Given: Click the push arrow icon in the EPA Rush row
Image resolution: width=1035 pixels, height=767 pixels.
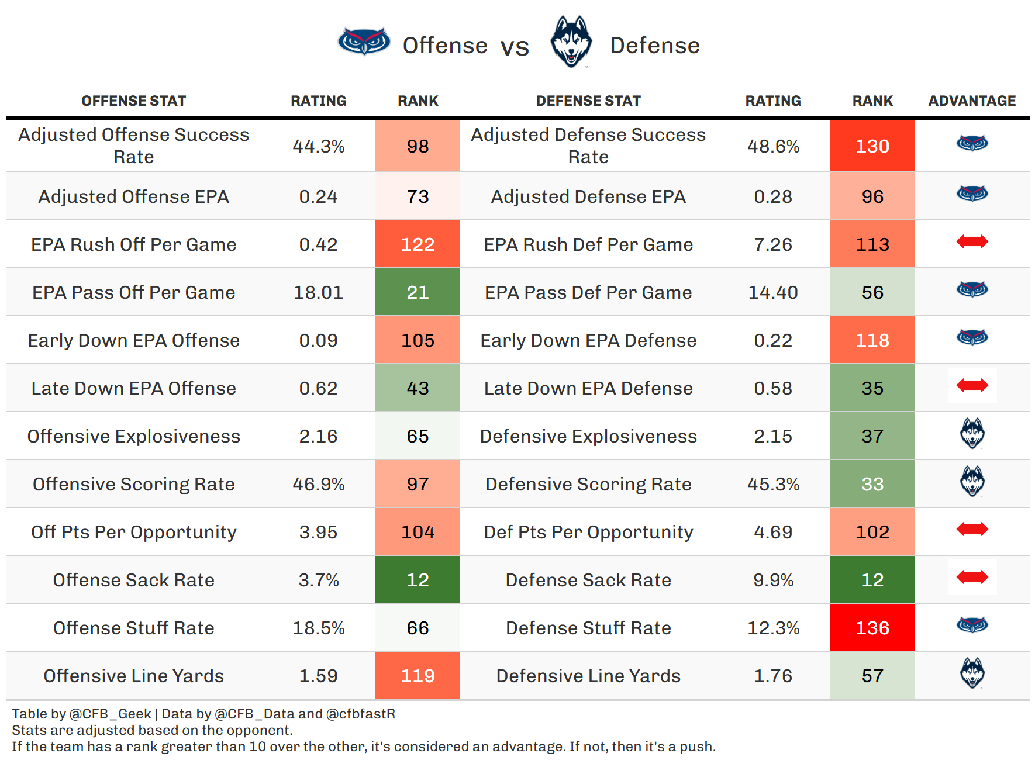Looking at the screenshot, I should coord(972,241).
